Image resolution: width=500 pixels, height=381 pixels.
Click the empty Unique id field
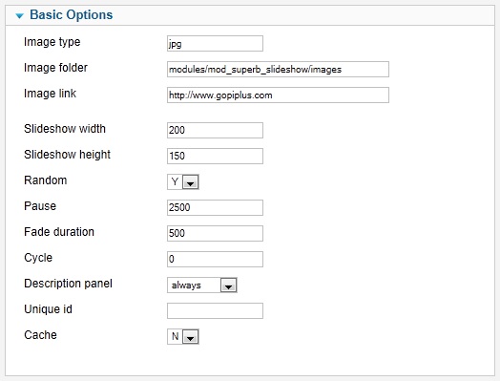pyautogui.click(x=215, y=310)
